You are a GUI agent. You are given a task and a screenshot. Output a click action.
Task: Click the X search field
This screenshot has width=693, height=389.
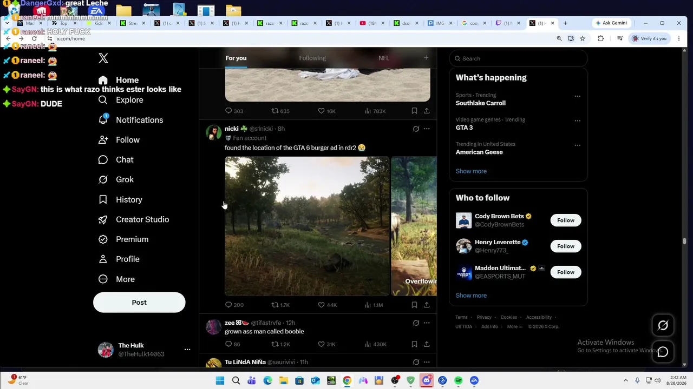click(518, 58)
